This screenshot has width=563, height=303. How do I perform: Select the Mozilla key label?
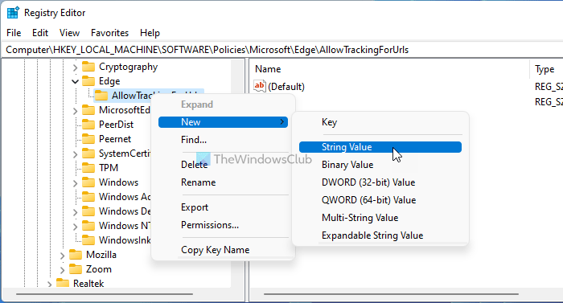101,255
